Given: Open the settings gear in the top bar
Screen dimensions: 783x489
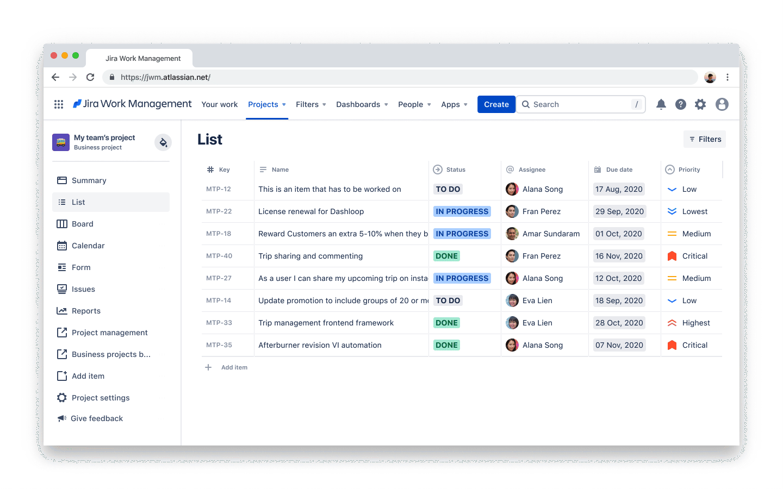Looking at the screenshot, I should [700, 104].
